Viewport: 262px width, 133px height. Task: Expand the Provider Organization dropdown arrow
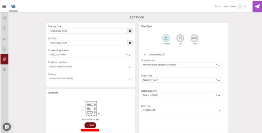click(129, 55)
